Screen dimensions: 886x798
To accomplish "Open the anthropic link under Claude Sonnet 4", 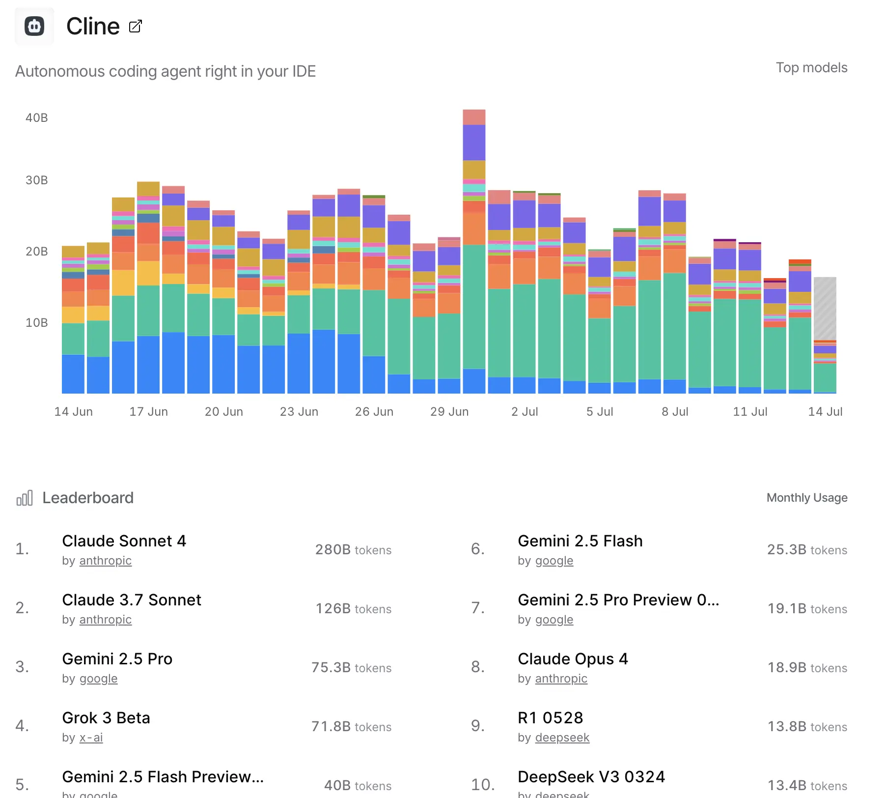I will click(x=106, y=561).
